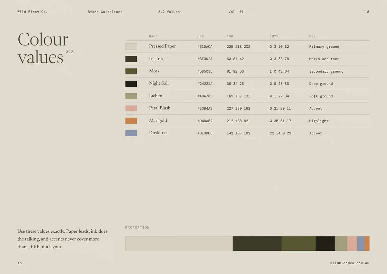Click the pink segment of proportion bar
387x274 pixels.
click(352, 244)
